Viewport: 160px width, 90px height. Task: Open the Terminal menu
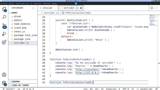tap(46, 3)
